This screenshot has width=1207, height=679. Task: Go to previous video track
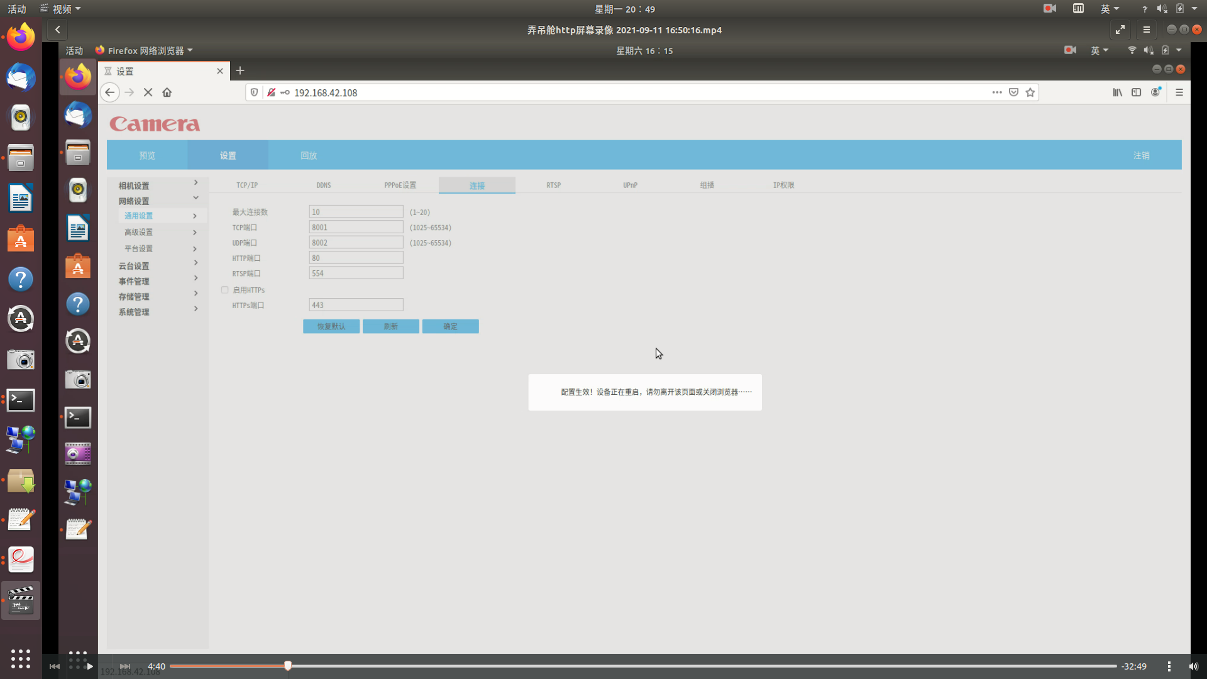[55, 666]
